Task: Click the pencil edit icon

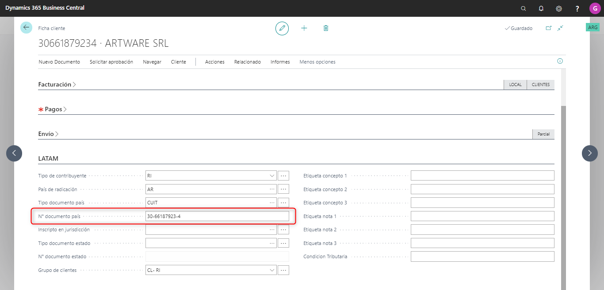Action: click(282, 28)
